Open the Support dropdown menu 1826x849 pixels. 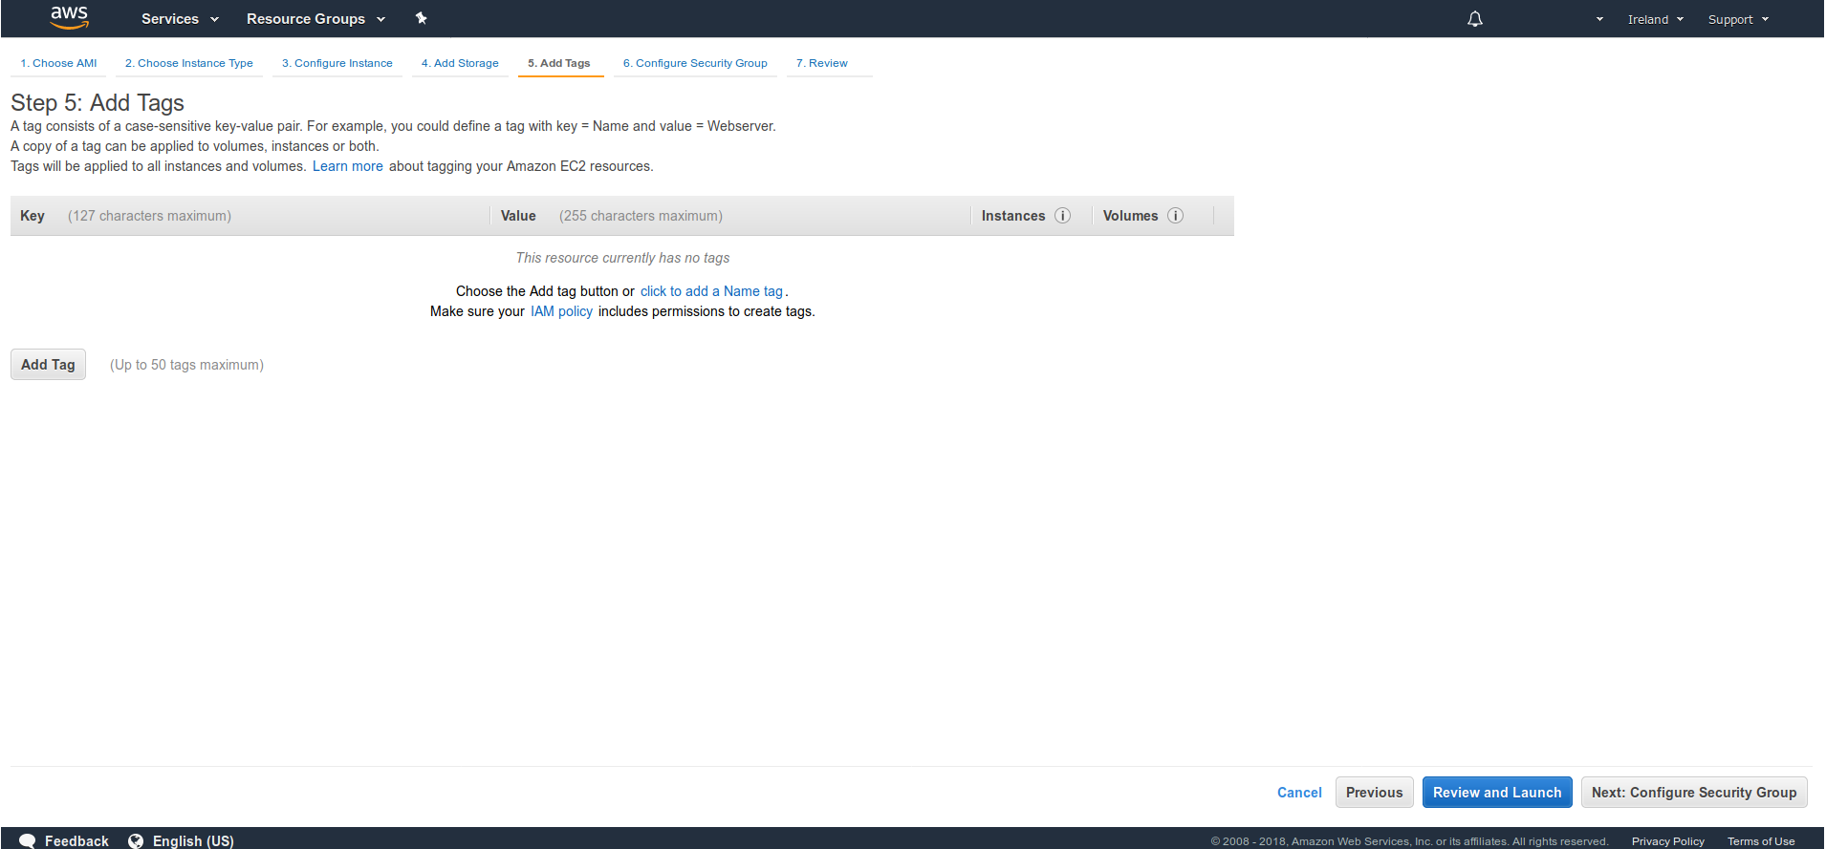(x=1737, y=19)
